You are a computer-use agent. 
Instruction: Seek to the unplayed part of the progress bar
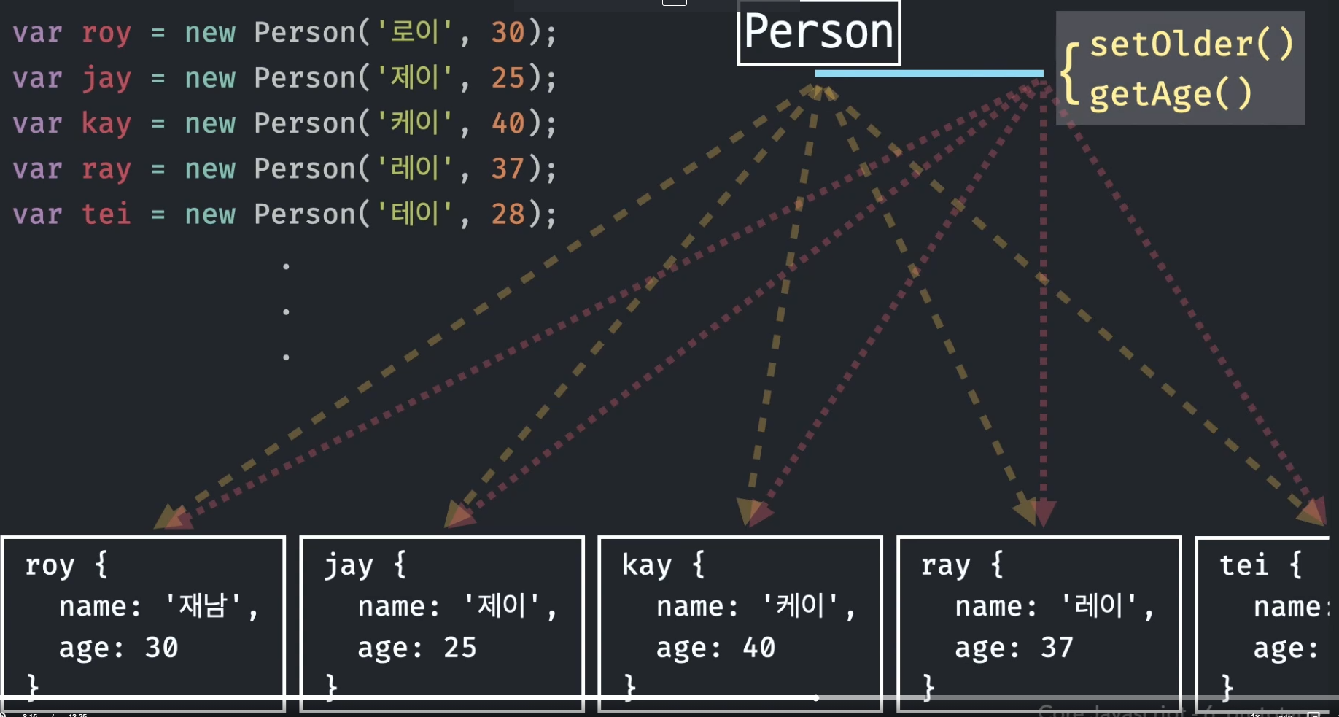tap(1077, 697)
